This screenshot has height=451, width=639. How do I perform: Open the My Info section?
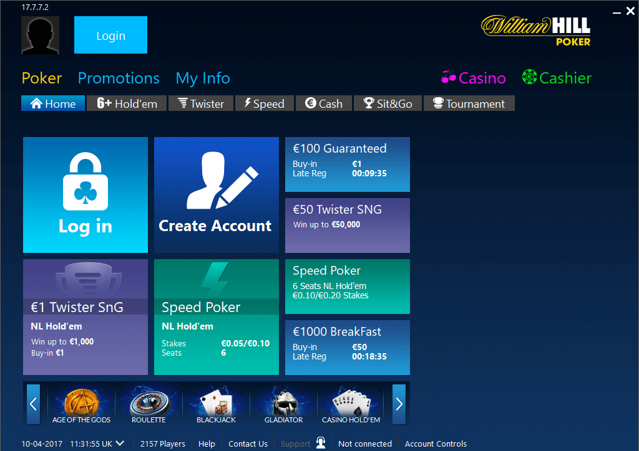click(x=203, y=78)
